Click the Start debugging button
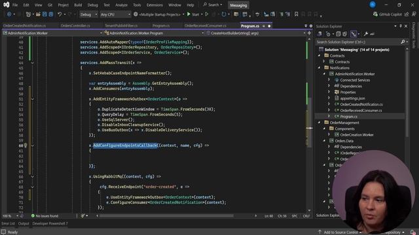The width and height of the screenshot is (419, 235). 193,14
